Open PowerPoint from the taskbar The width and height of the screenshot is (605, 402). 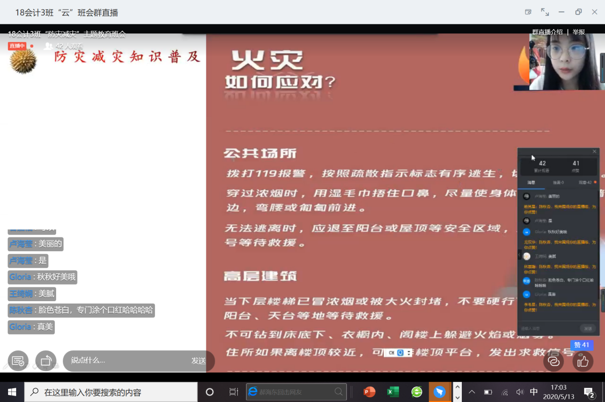(x=369, y=392)
